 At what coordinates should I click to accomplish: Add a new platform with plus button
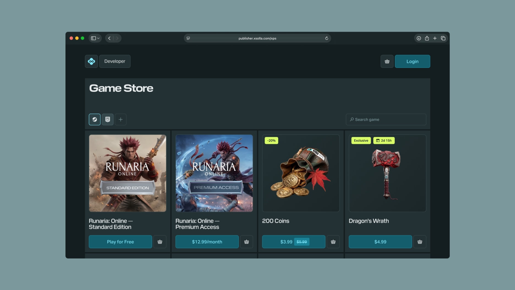[121, 119]
